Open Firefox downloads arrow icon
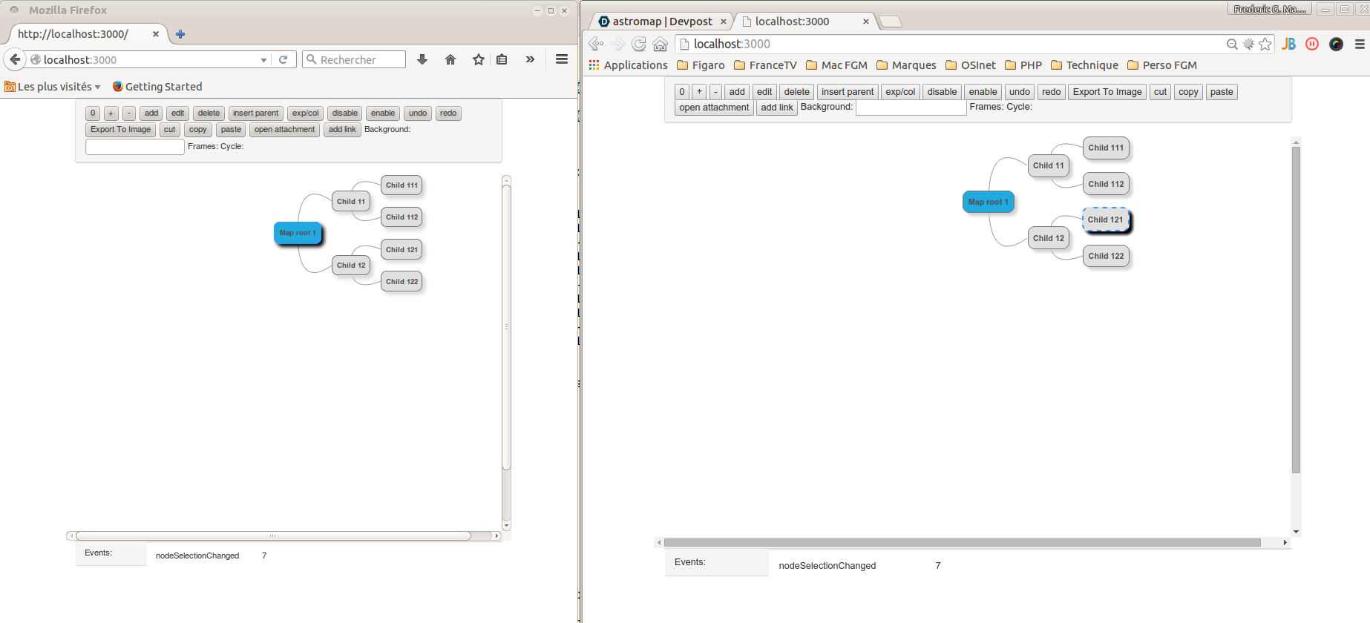 tap(422, 59)
